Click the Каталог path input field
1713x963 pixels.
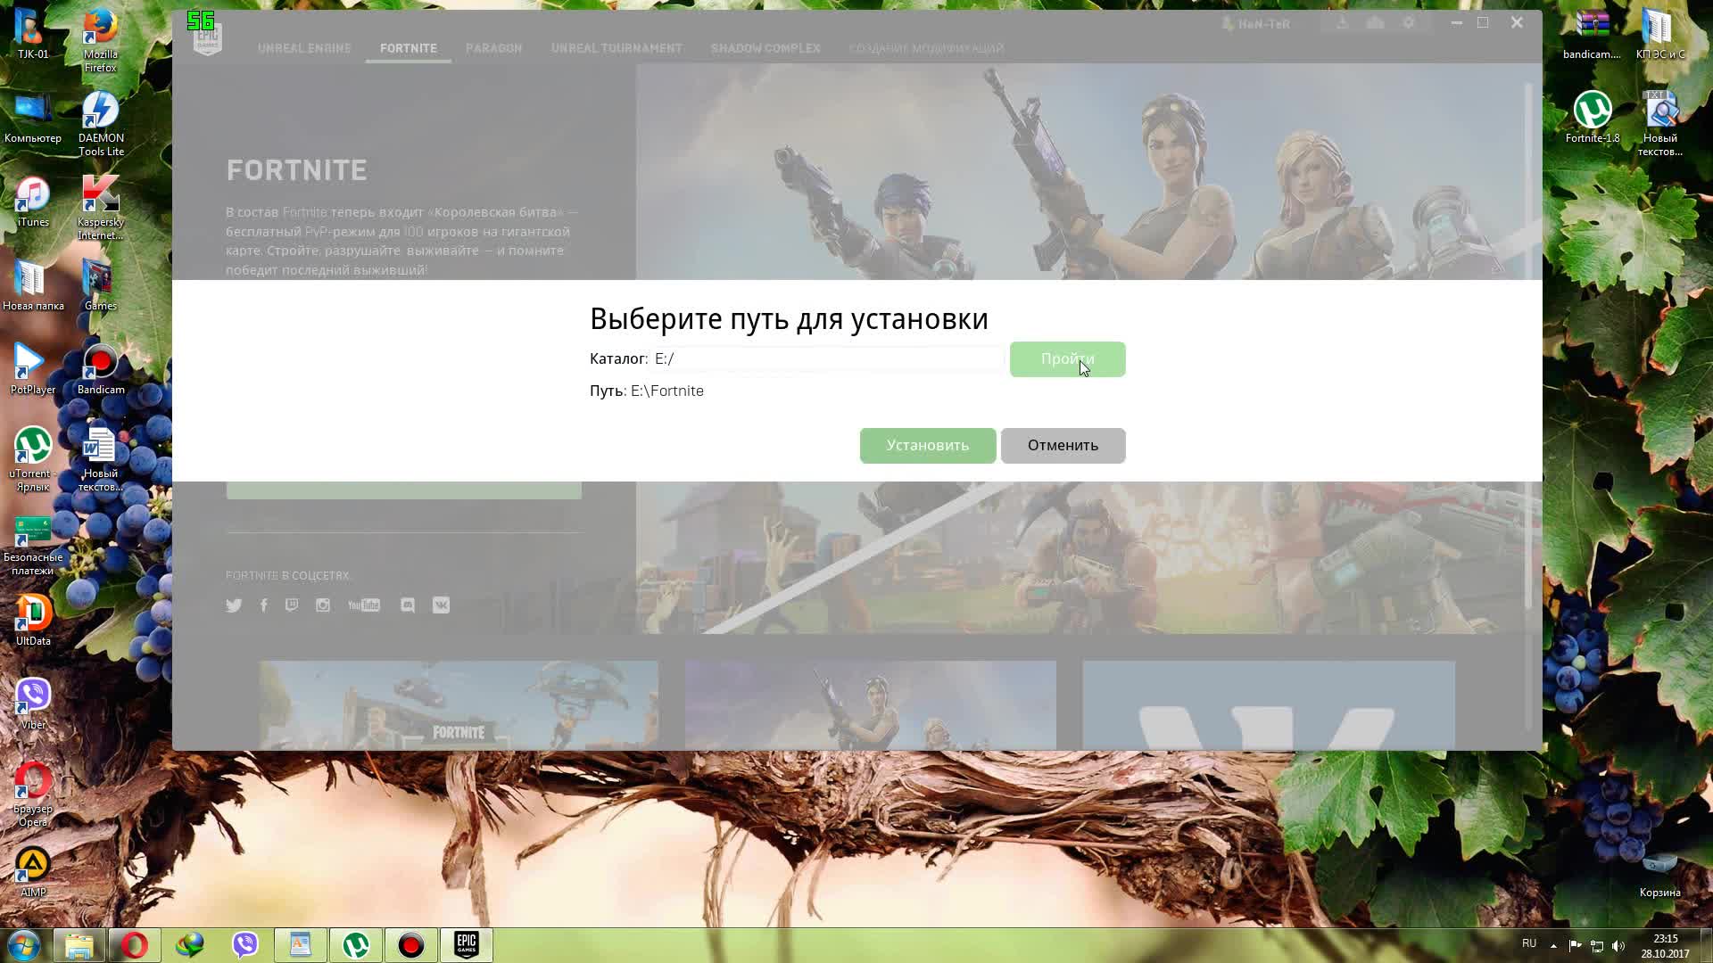click(827, 358)
